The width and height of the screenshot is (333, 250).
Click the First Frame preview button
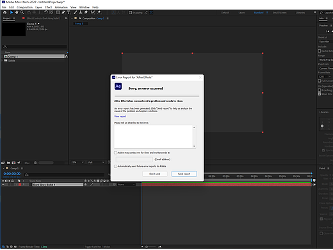pyautogui.click(x=328, y=31)
